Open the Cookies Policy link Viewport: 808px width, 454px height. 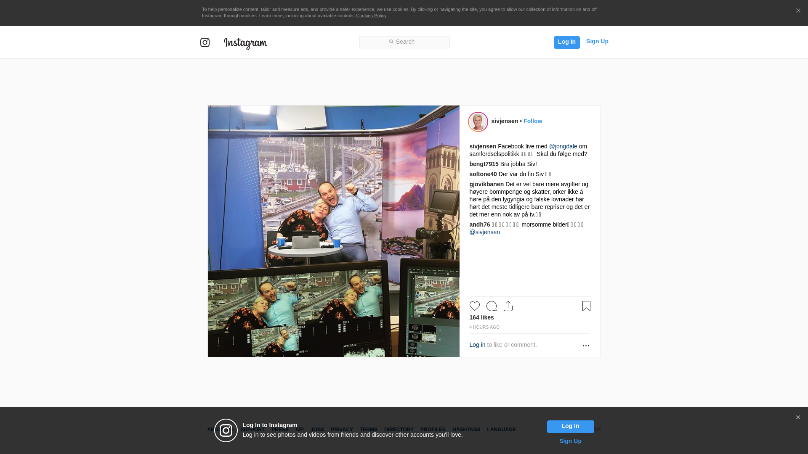(371, 16)
